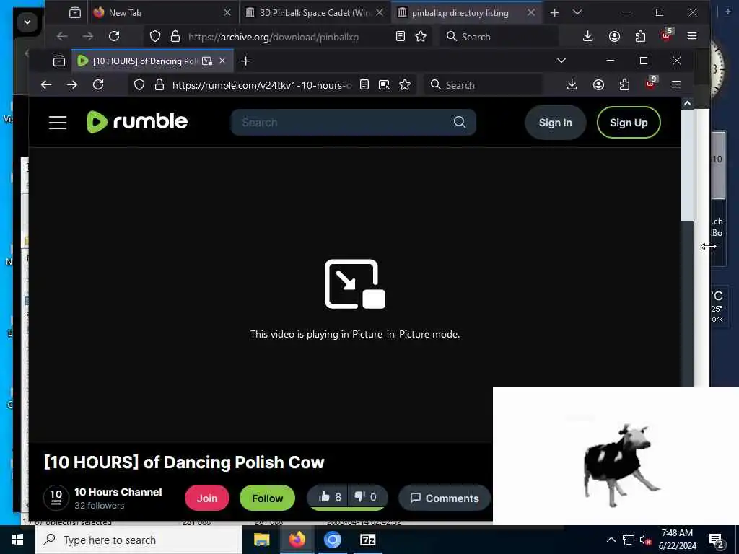This screenshot has width=739, height=554.
Task: Click the Rumble search magnifier icon
Action: [460, 122]
